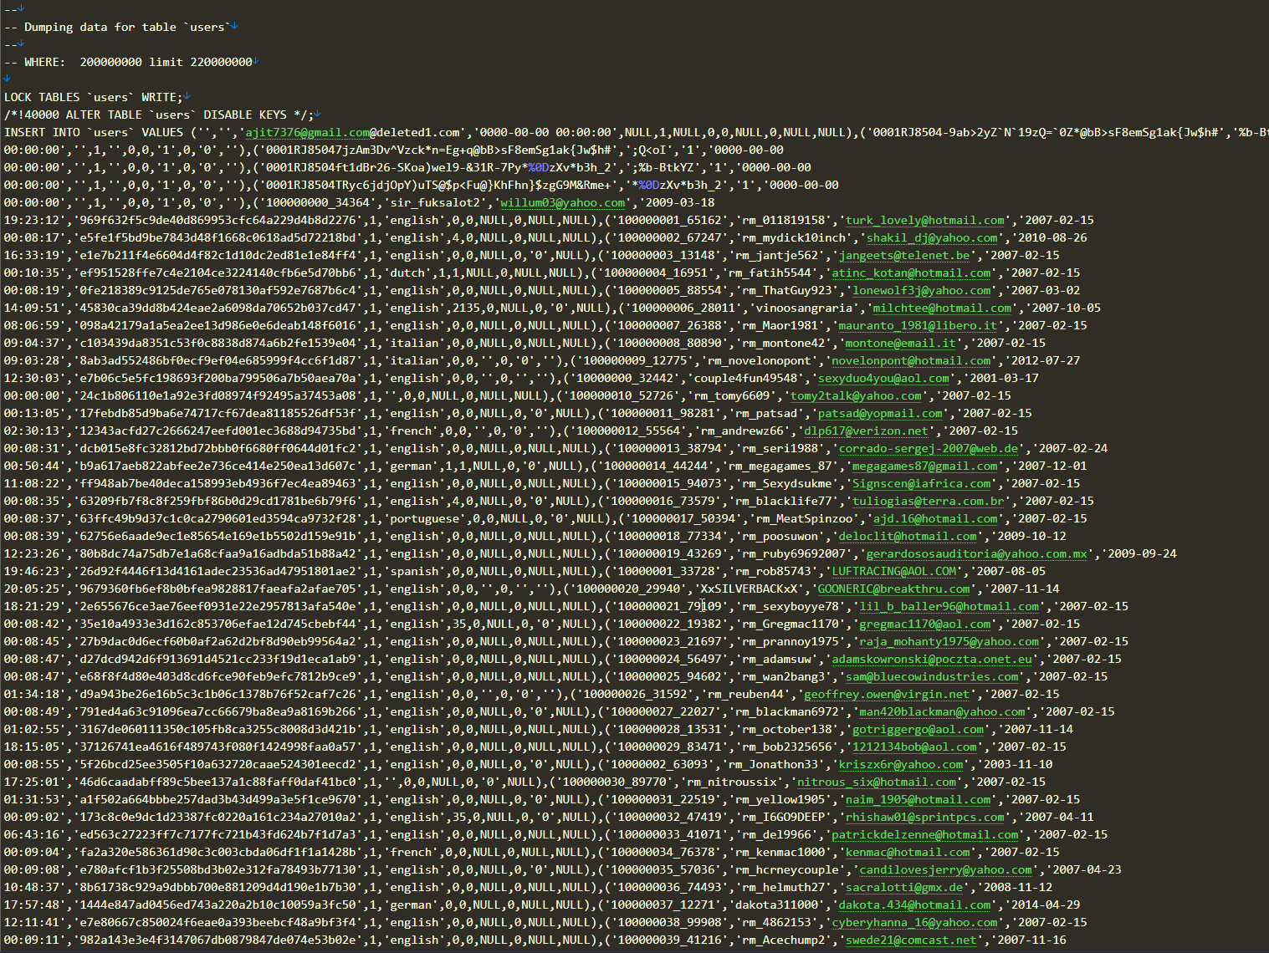Open the GOONERIC@breakthru.com email link
1269x953 pixels.
[x=893, y=589]
